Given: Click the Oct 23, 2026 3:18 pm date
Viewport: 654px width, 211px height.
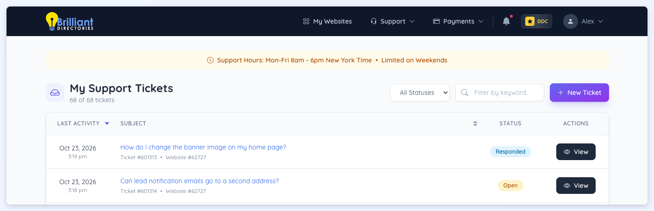Looking at the screenshot, I should 78,186.
